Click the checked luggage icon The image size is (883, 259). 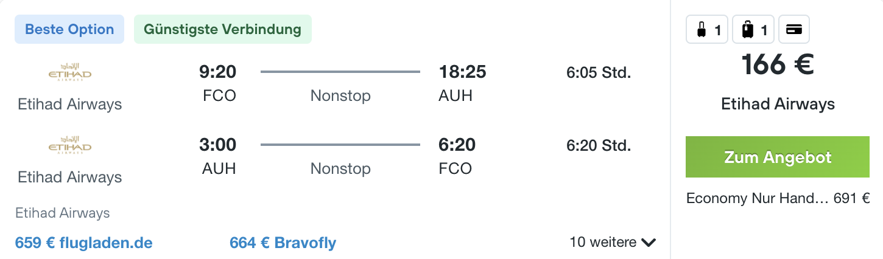747,29
